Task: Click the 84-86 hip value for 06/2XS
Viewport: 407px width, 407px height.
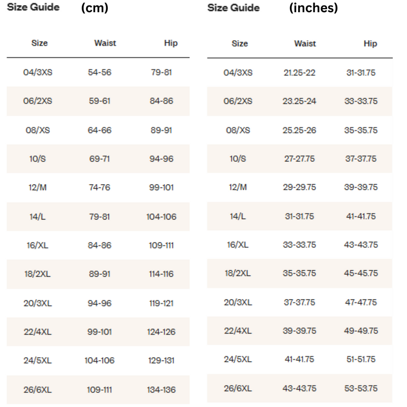Action: (161, 101)
